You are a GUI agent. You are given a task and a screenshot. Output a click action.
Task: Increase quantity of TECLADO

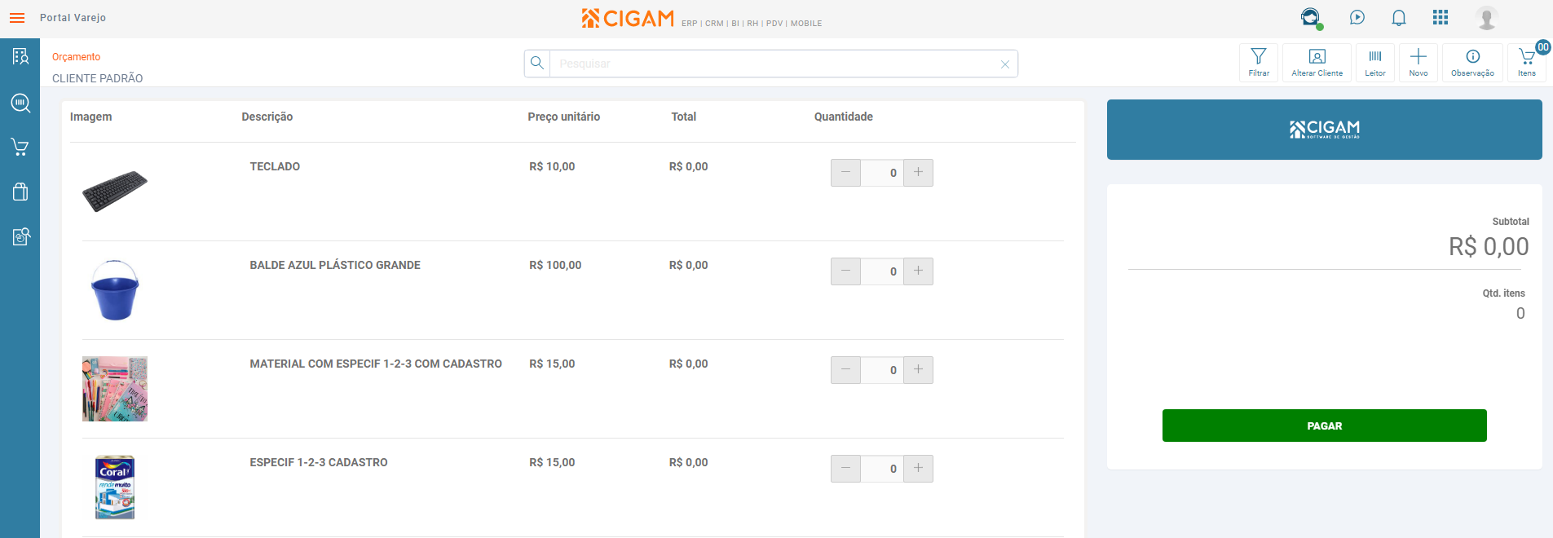click(x=918, y=173)
